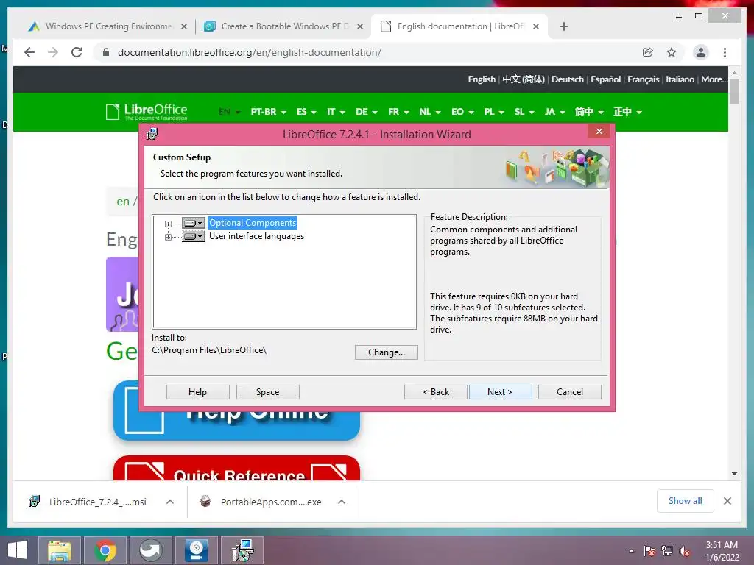Select Optional Components feature row
The height and width of the screenshot is (565, 754).
pyautogui.click(x=253, y=223)
